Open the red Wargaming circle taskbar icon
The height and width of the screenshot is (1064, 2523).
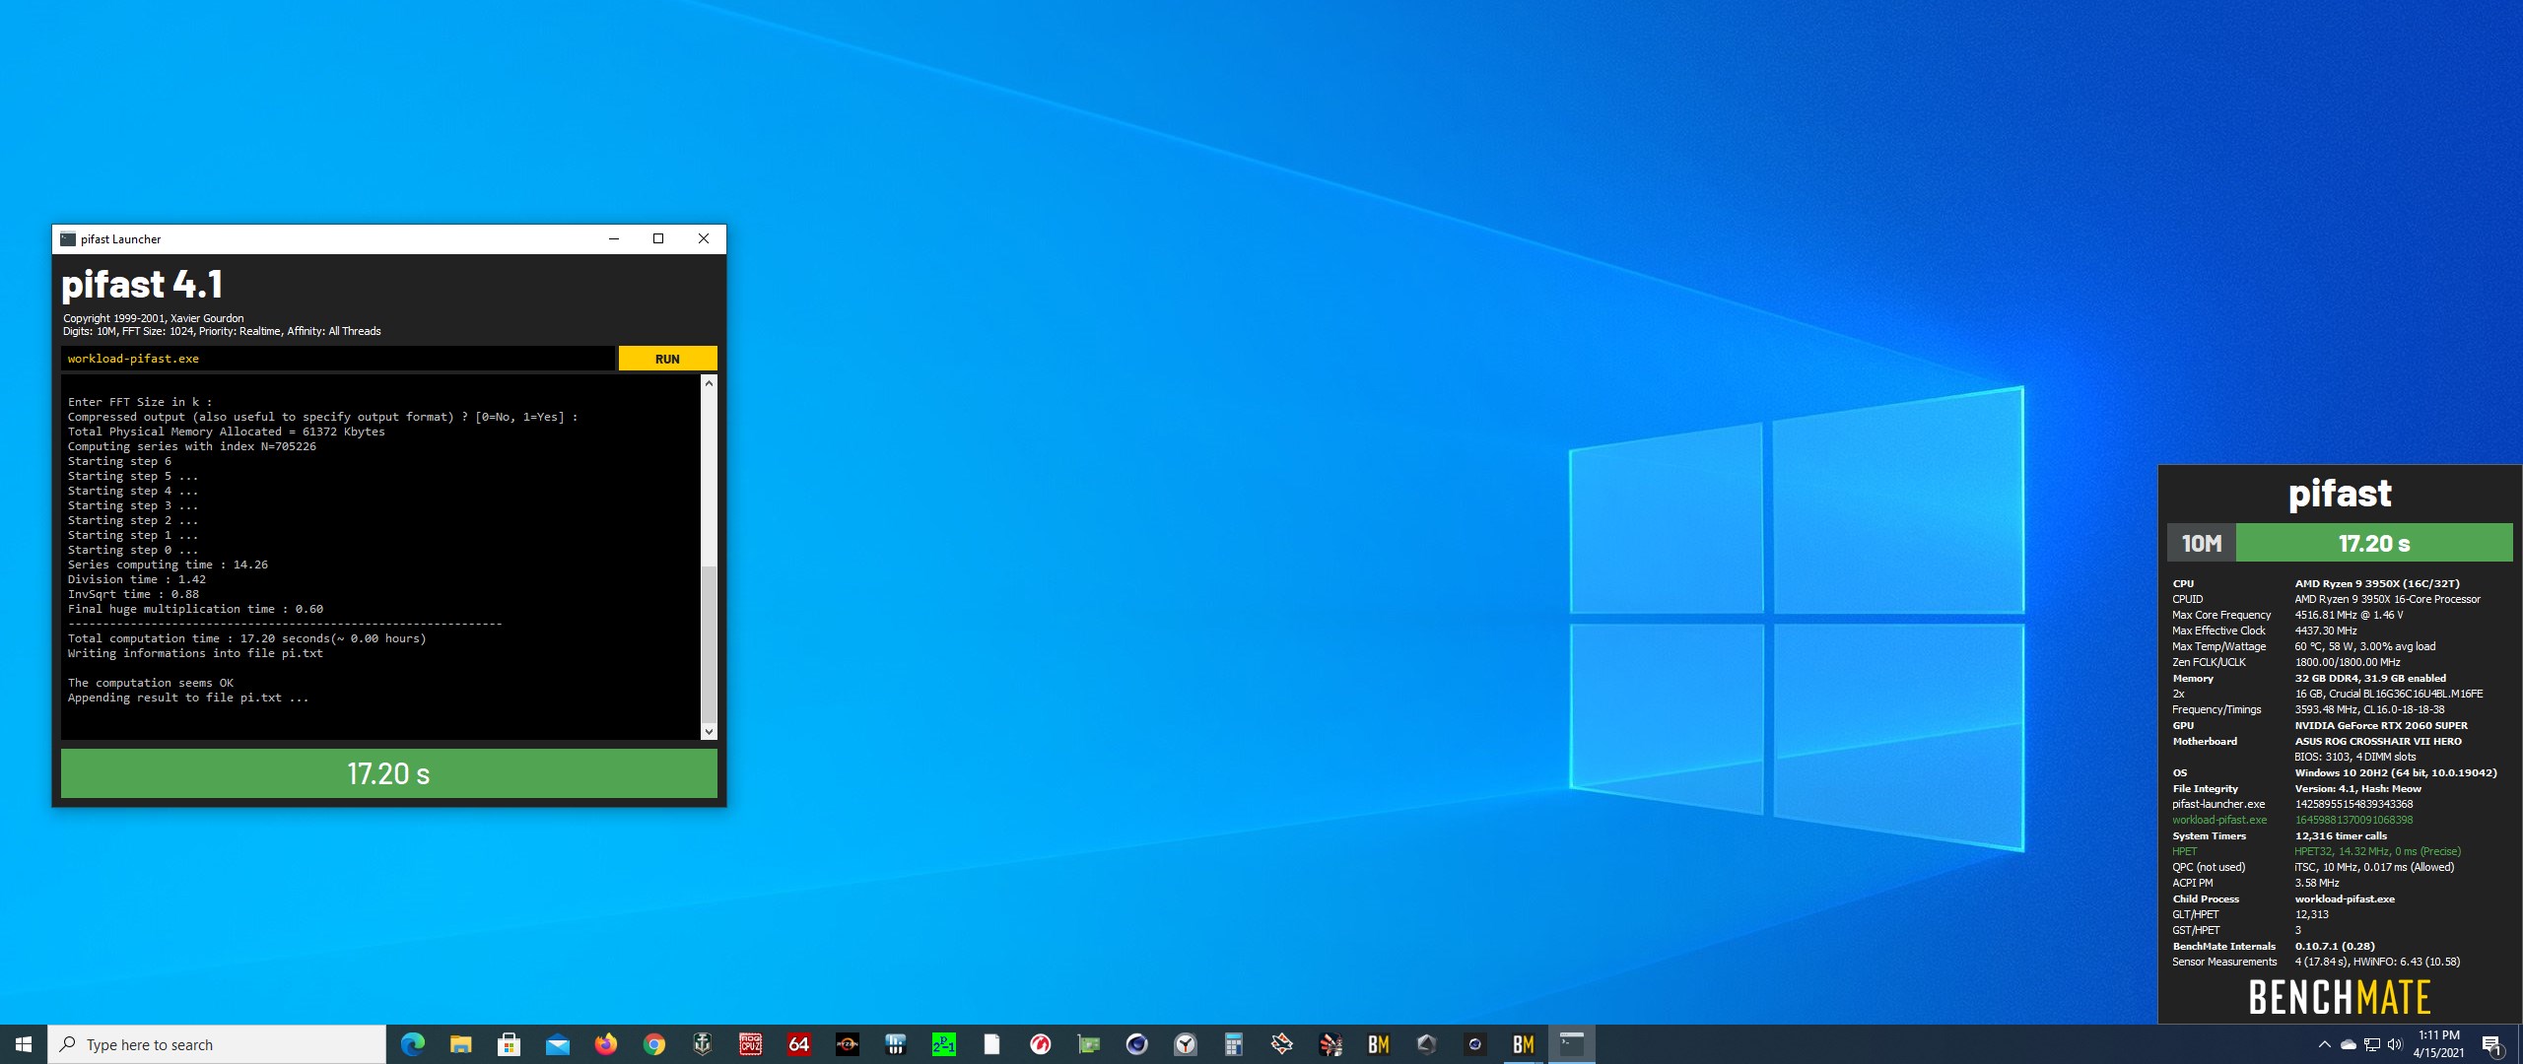point(1040,1044)
